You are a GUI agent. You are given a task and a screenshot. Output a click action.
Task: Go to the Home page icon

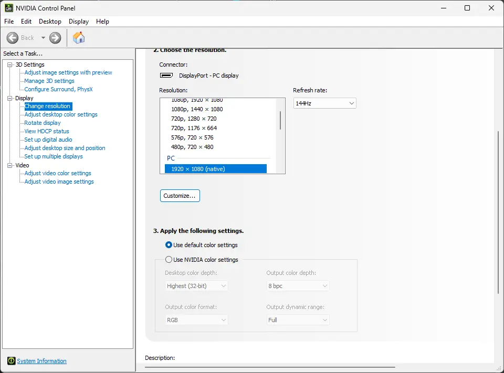coord(78,38)
